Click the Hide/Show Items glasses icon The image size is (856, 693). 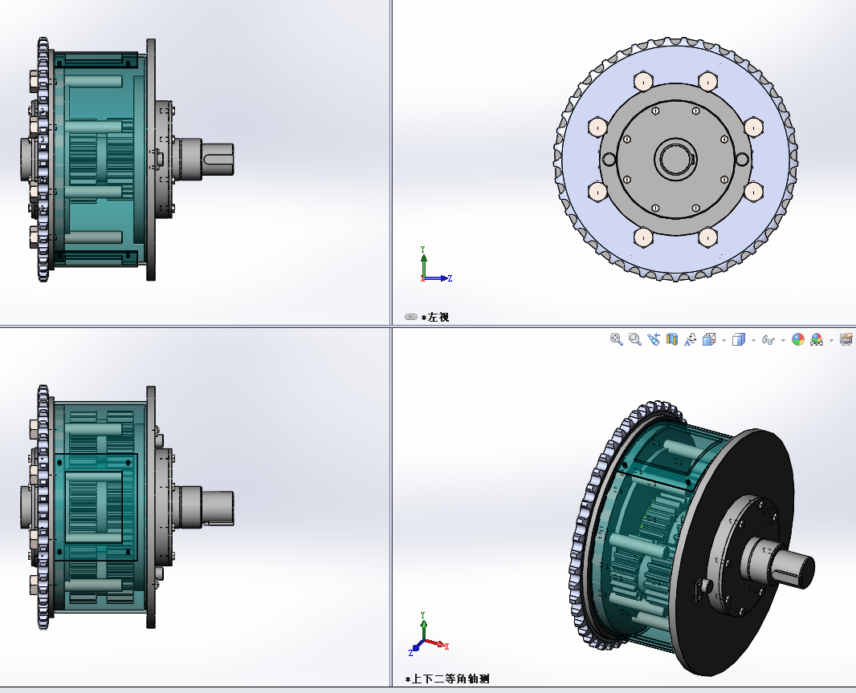[768, 340]
